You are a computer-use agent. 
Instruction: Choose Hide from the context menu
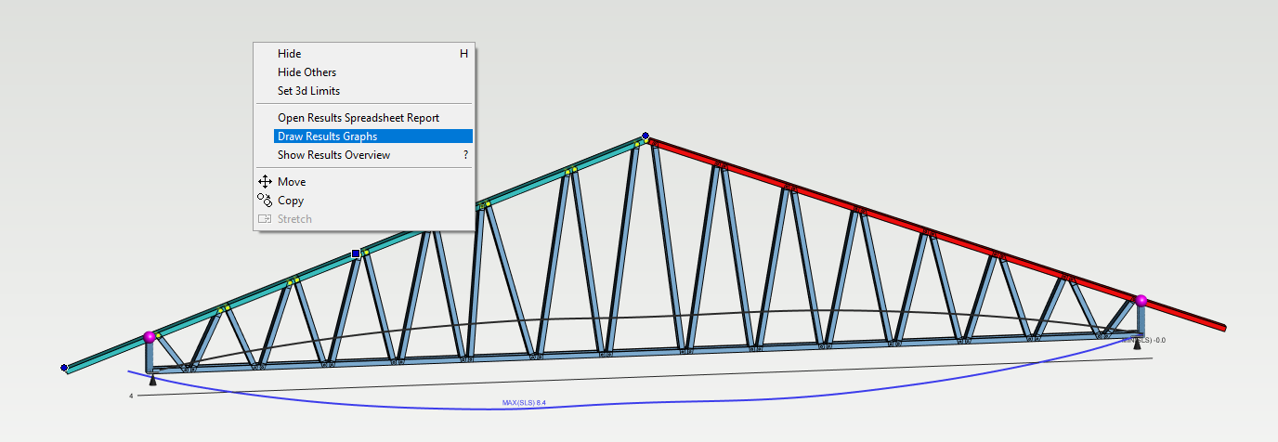pyautogui.click(x=289, y=54)
